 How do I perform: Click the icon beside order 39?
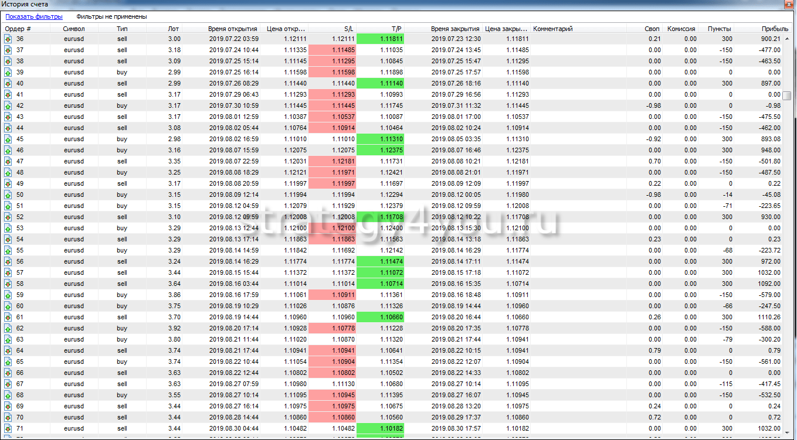coord(8,72)
